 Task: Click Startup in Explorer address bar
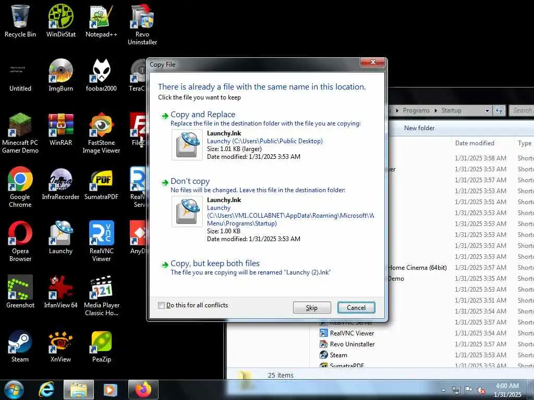pos(451,110)
